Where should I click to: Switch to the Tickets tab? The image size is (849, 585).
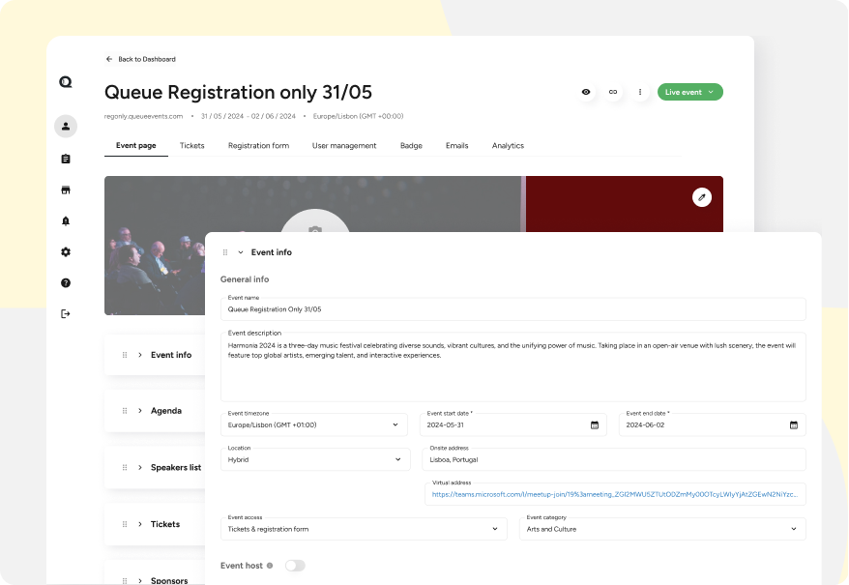192,146
